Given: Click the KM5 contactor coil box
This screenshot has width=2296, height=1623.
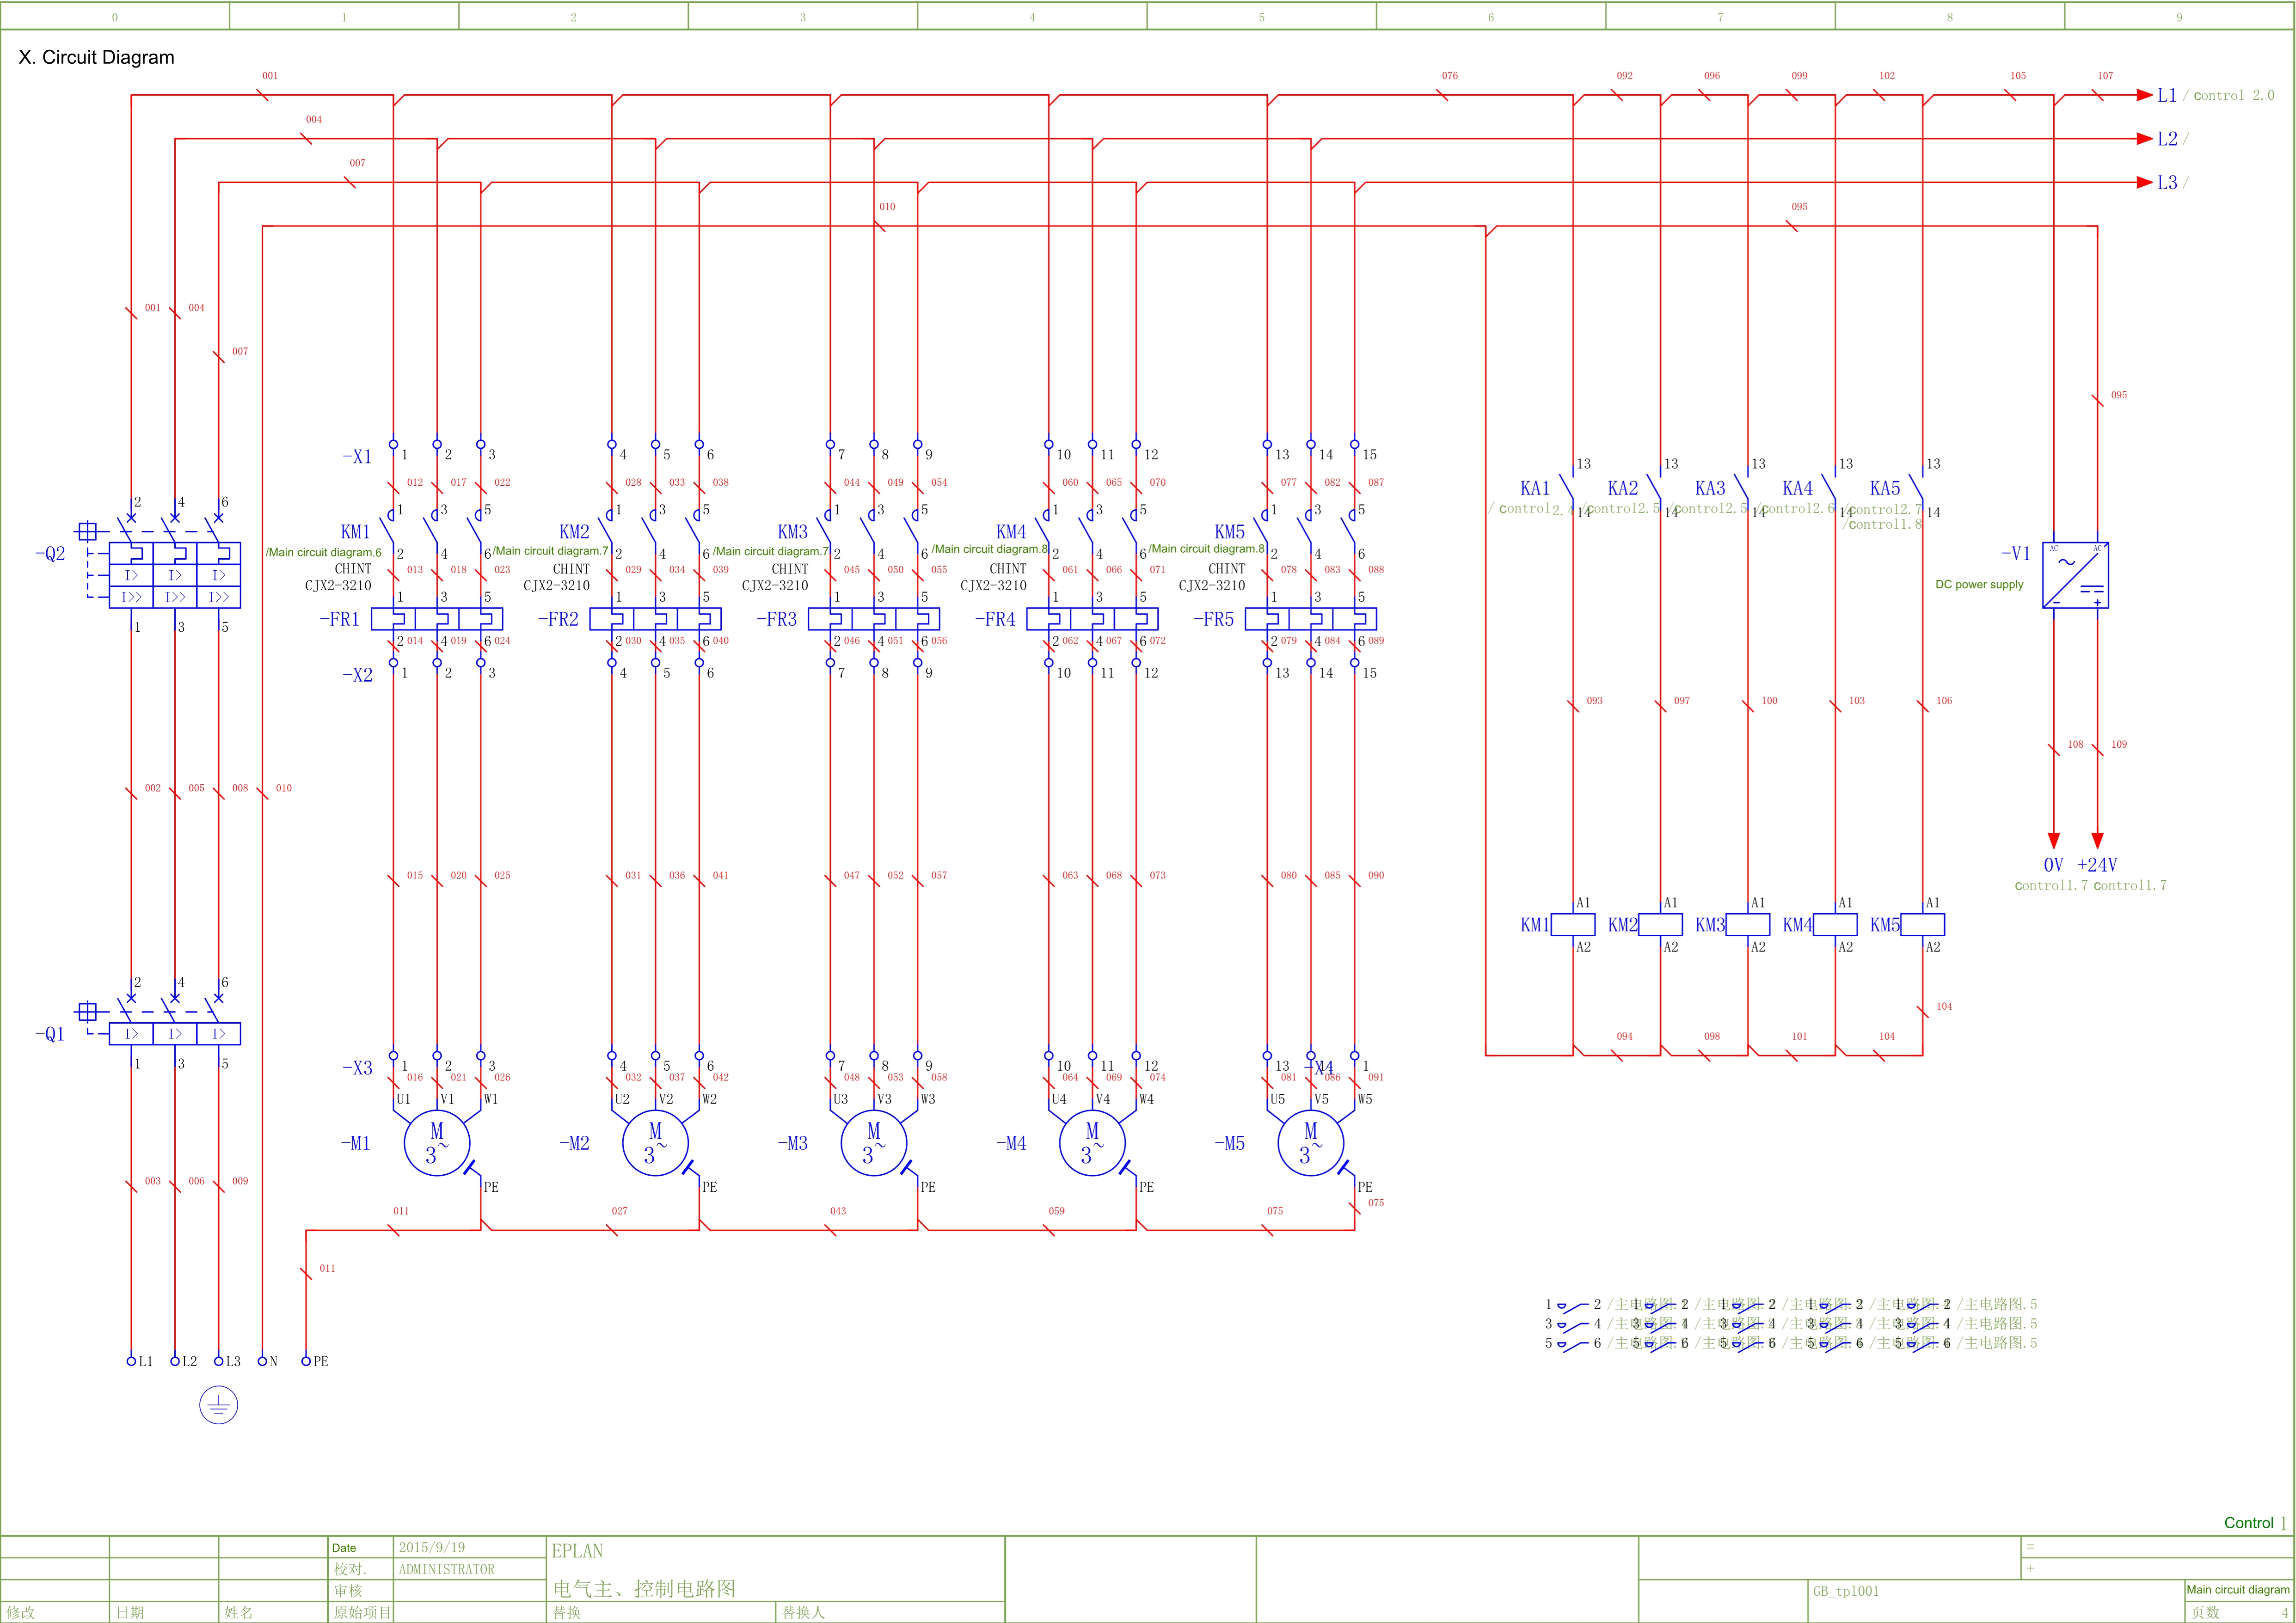Looking at the screenshot, I should pos(1922,924).
